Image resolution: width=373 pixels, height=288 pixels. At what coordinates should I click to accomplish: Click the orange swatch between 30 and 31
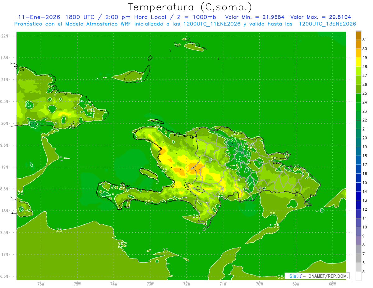coord(358,44)
